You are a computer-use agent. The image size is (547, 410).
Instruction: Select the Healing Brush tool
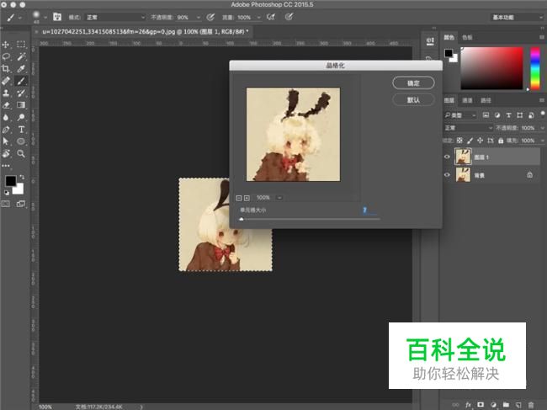(x=6, y=81)
